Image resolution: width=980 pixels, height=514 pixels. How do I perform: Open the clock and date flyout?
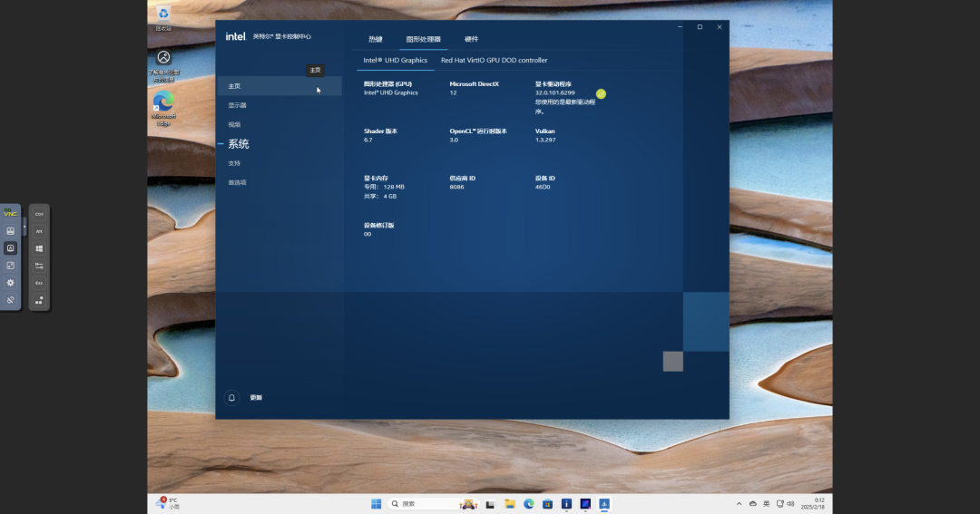coord(813,504)
